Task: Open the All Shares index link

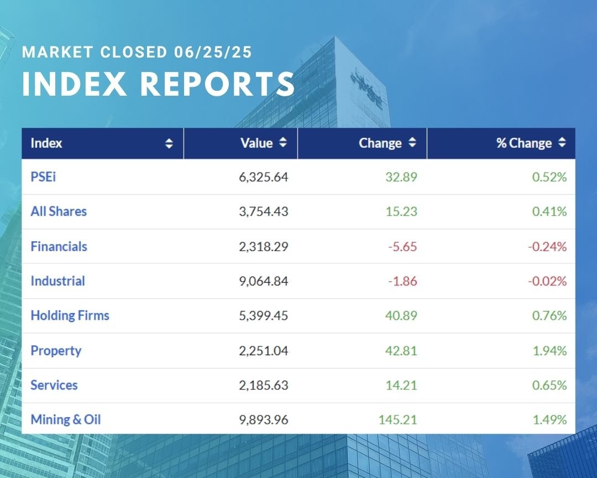Action: point(59,211)
